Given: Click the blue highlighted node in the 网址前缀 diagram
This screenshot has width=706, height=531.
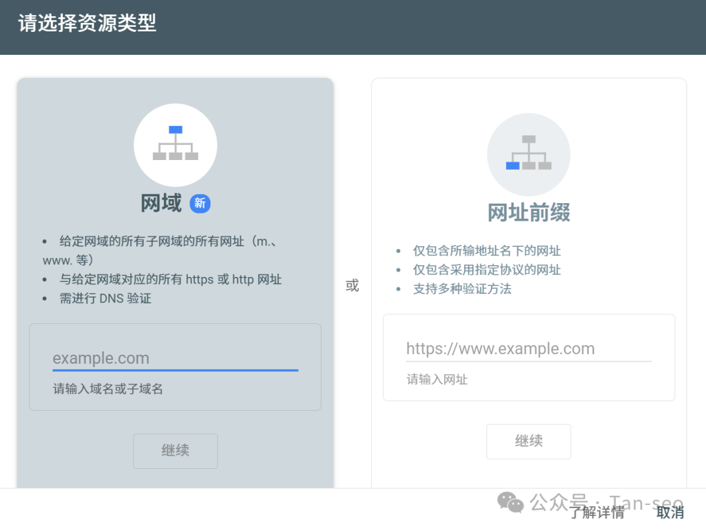Looking at the screenshot, I should pyautogui.click(x=513, y=165).
